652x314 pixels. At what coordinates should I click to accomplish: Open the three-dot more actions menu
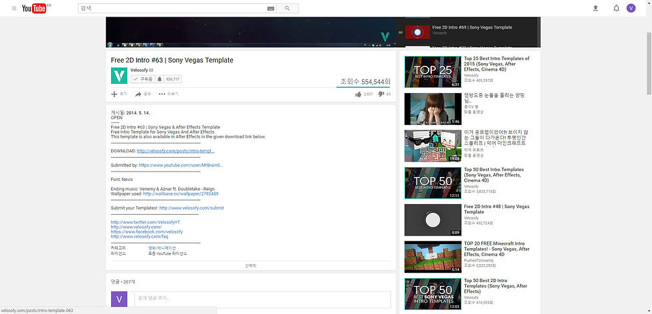(169, 94)
